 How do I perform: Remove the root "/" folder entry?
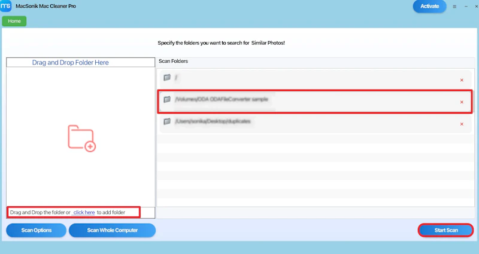point(462,80)
